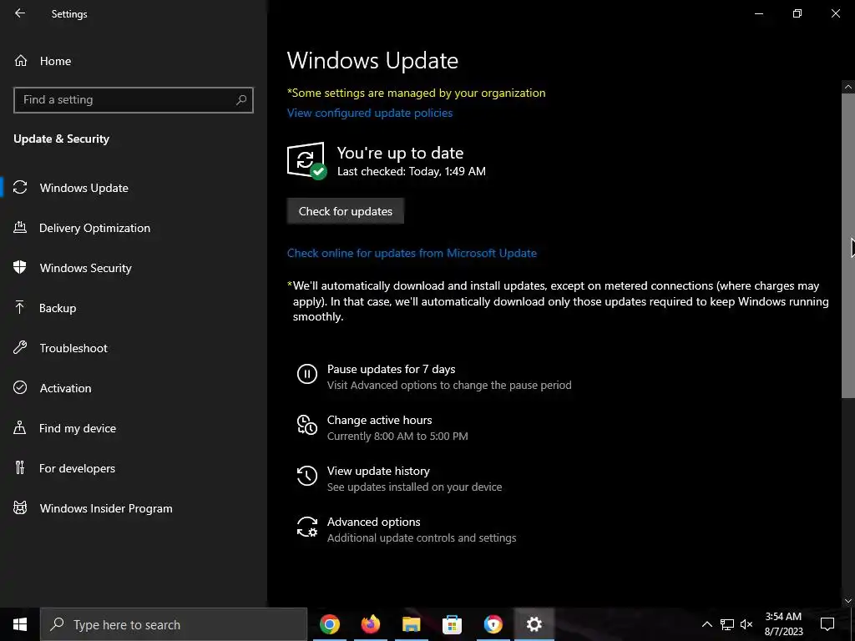Click the vertical scrollbar thumb
This screenshot has height=641, width=855.
coord(848,245)
